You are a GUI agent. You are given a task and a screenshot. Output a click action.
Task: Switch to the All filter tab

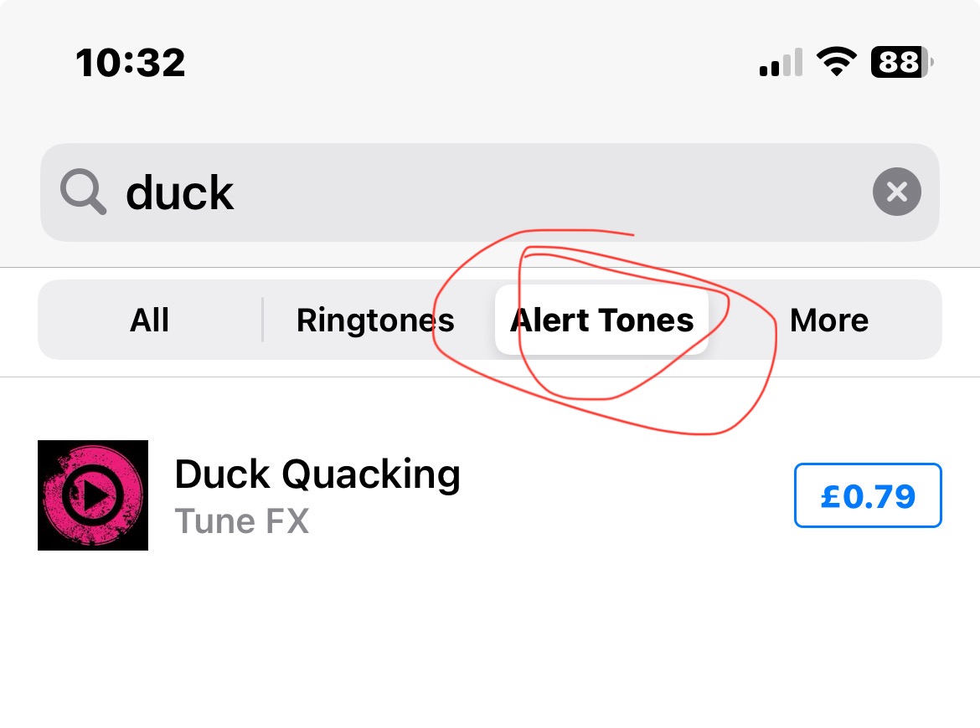coord(149,320)
